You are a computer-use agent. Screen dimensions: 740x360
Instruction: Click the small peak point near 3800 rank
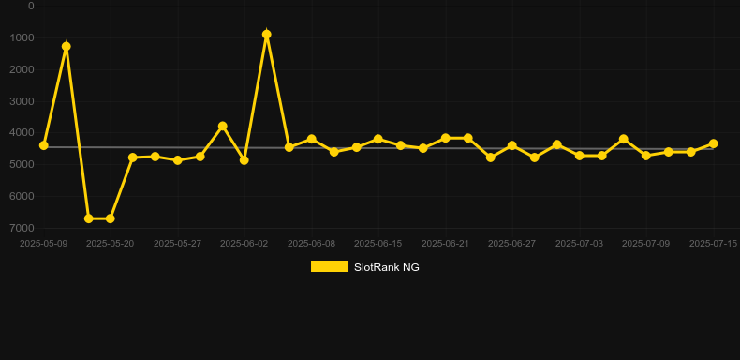pyautogui.click(x=223, y=127)
